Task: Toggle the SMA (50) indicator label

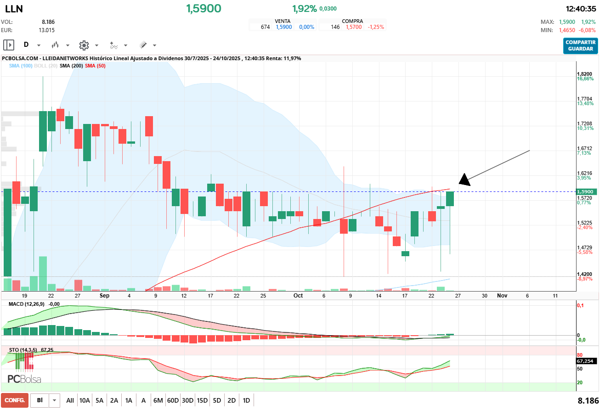Action: click(x=95, y=66)
